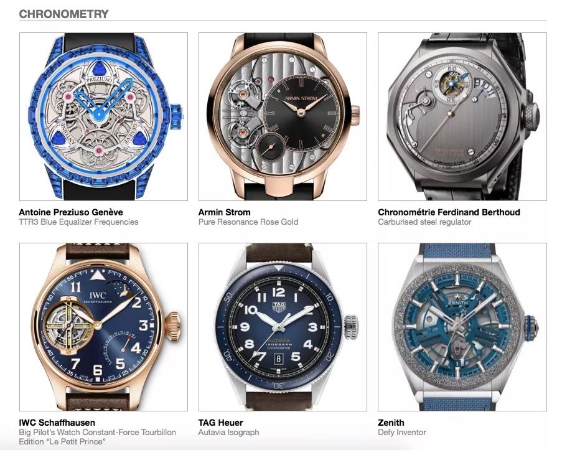The image size is (562, 450).
Task: Click the Zenith brand name
Action: coord(391,423)
